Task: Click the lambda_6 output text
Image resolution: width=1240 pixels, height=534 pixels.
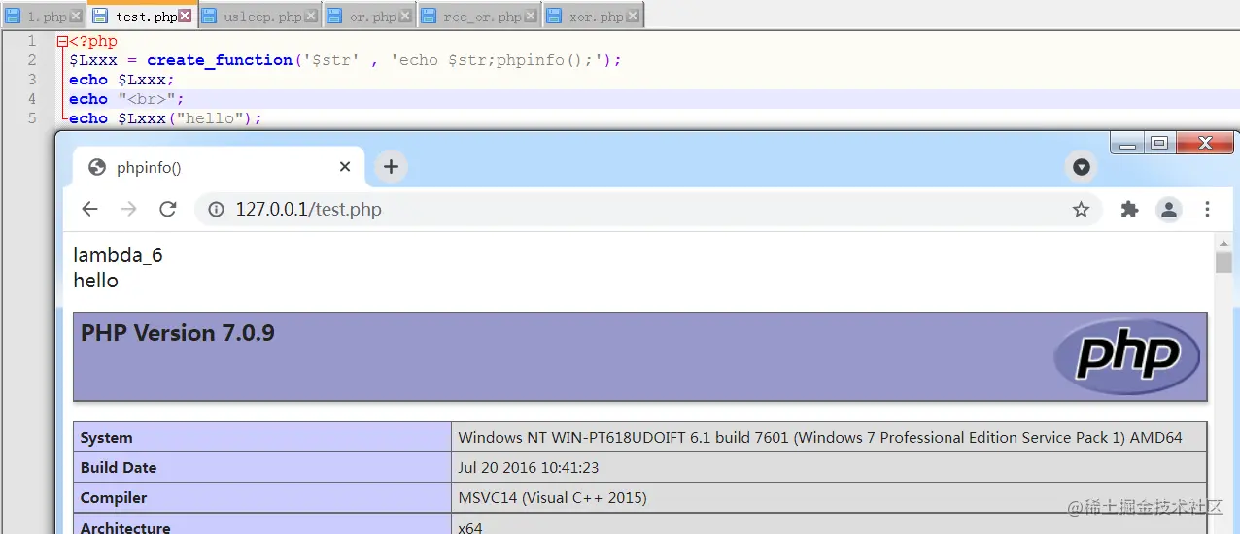Action: coord(119,255)
